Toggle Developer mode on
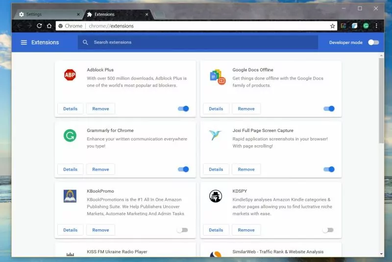This screenshot has width=392, height=262. (373, 43)
